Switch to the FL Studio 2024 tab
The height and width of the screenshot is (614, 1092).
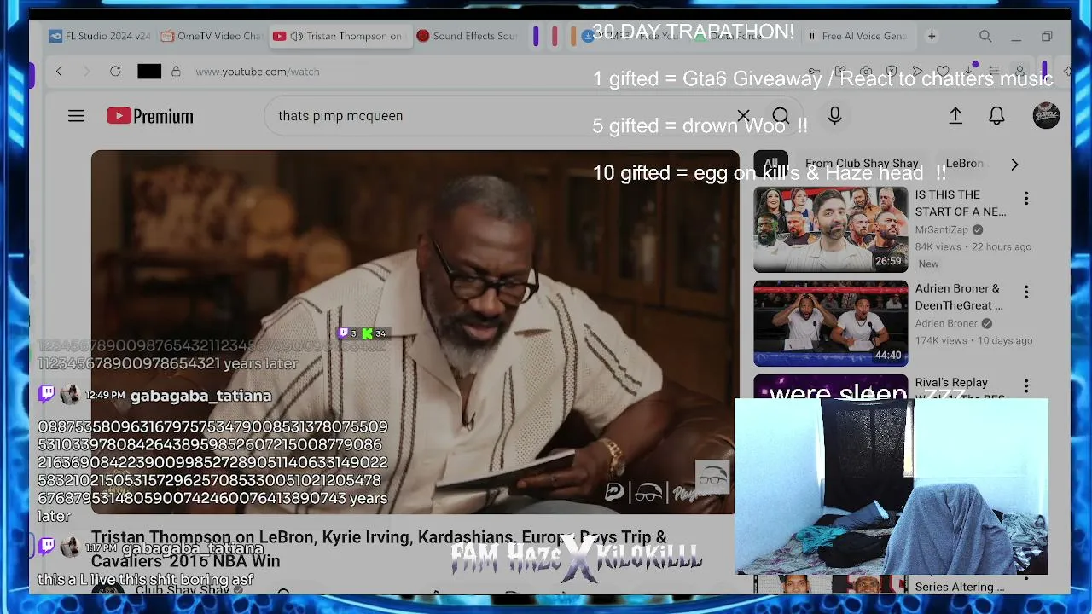pos(100,37)
